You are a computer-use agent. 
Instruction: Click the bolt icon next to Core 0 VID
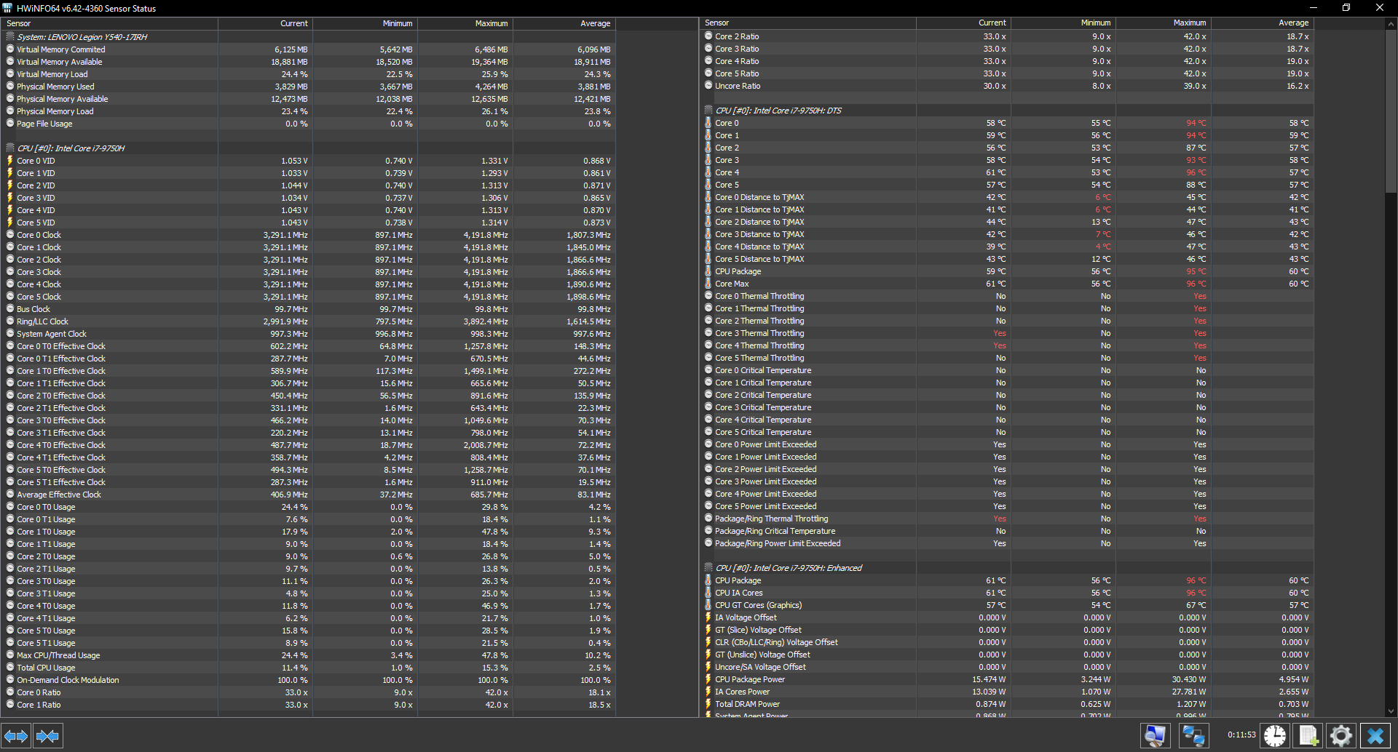pos(10,161)
